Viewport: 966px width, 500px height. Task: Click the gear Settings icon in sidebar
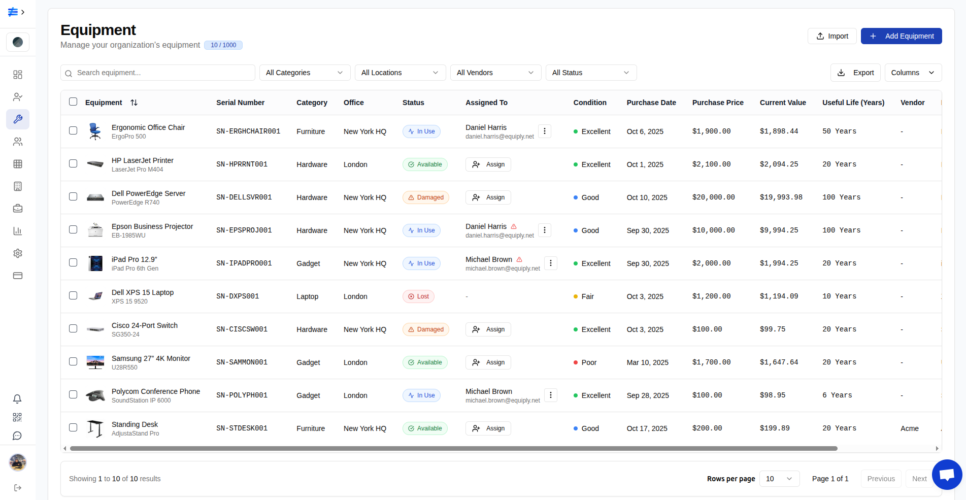tap(18, 253)
